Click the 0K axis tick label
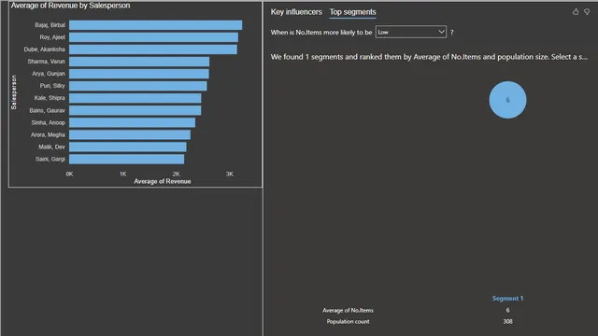Screen dimensions: 598x336 (69, 175)
